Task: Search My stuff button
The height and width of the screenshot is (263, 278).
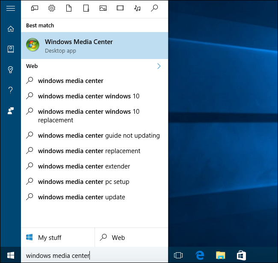Action: (x=58, y=237)
